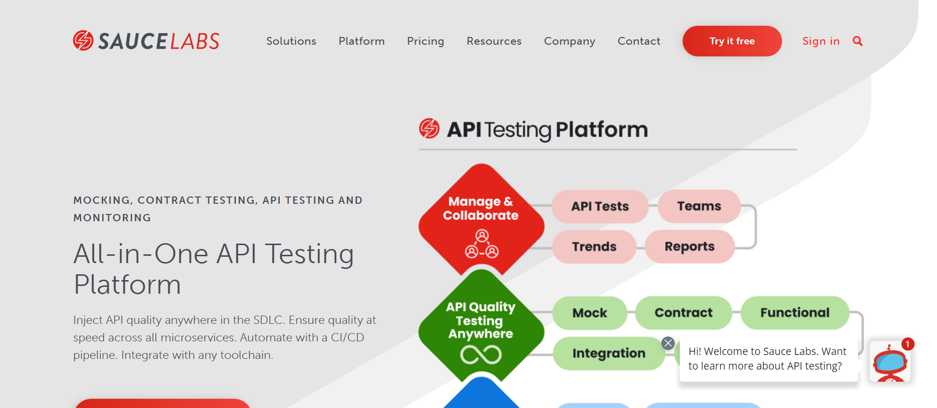The height and width of the screenshot is (408, 937).
Task: Select the Teams pill
Action: 699,206
